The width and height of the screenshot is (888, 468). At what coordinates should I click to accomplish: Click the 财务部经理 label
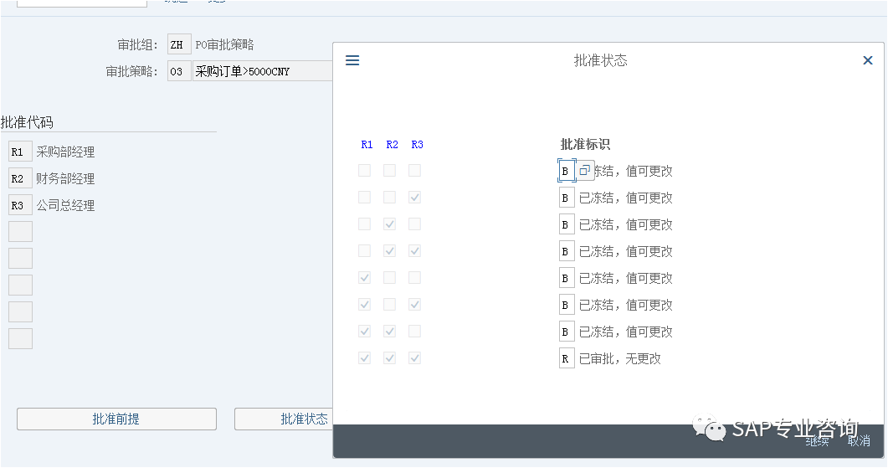click(65, 178)
